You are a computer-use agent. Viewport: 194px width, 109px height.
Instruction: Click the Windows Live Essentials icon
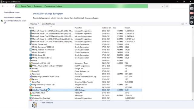(x=31, y=98)
